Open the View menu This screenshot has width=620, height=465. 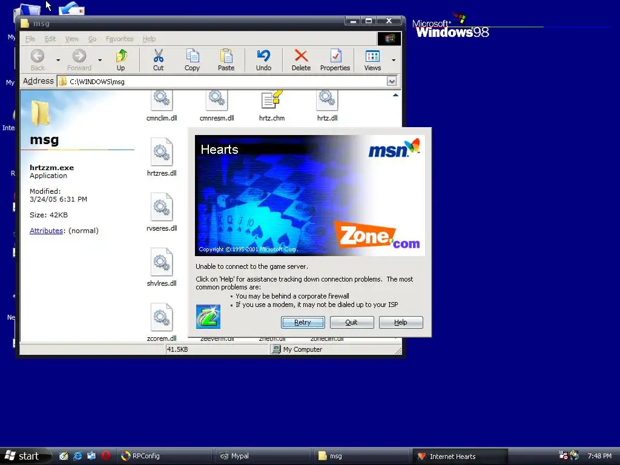[x=71, y=39]
